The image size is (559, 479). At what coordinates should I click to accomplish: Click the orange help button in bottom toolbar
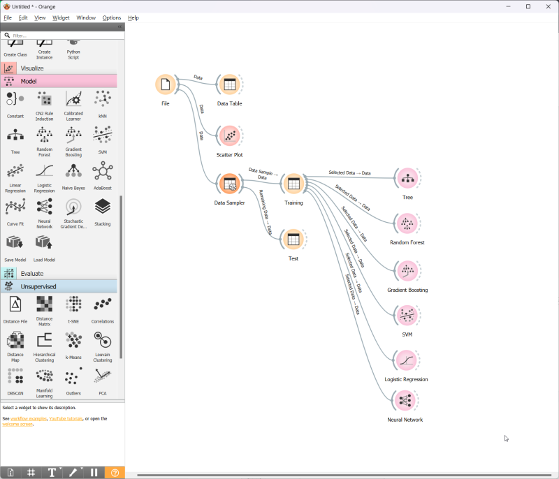[115, 473]
